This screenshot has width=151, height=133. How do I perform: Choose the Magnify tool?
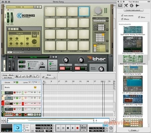click(x=34, y=76)
